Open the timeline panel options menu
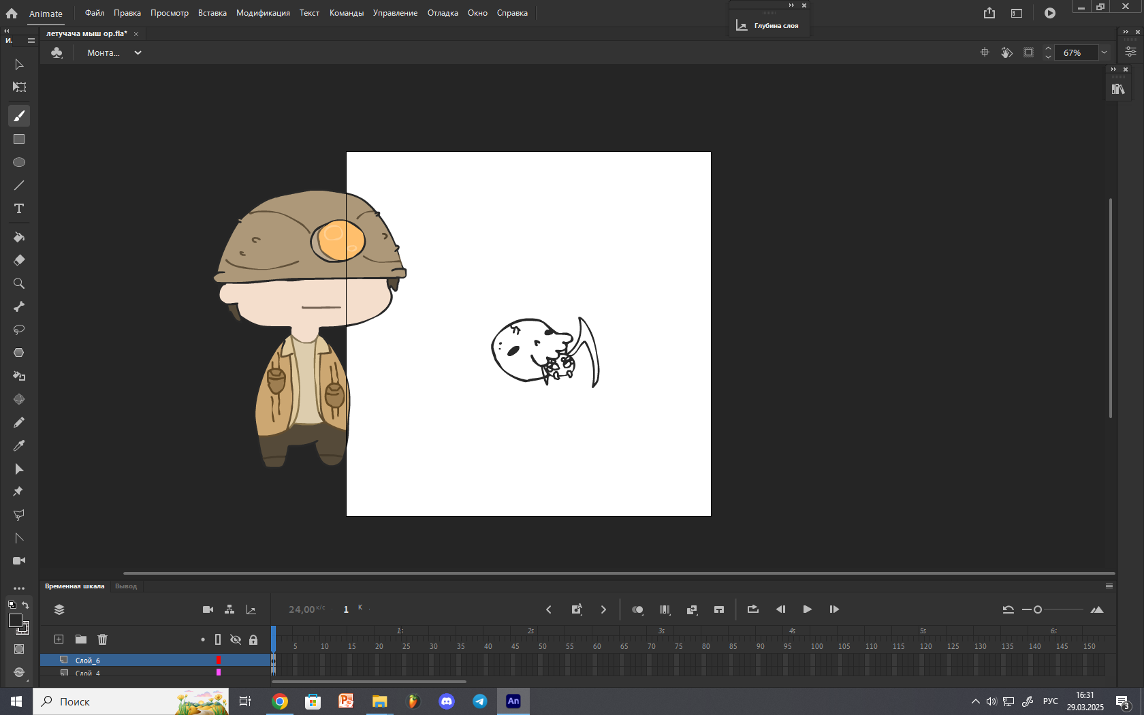Screen dimensions: 1144x715 1109,586
